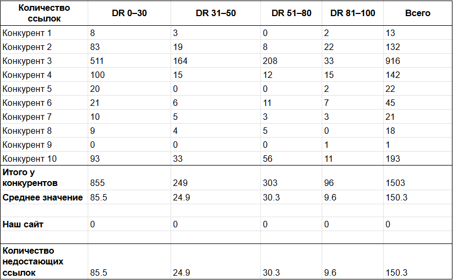
Task: Click the "Среднее значение" row label
Action: [x=43, y=197]
